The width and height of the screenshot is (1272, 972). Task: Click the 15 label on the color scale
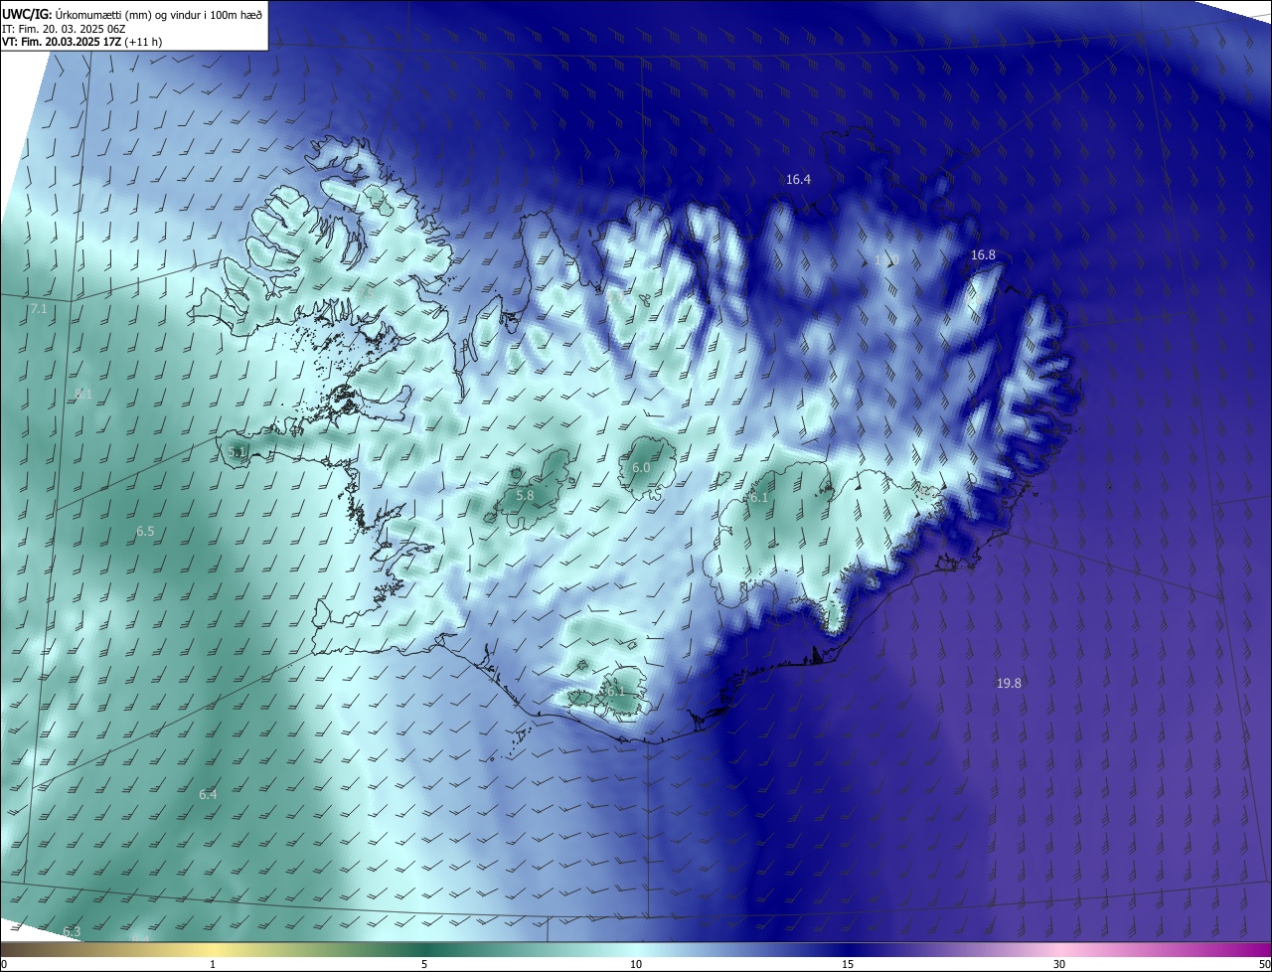(x=848, y=964)
